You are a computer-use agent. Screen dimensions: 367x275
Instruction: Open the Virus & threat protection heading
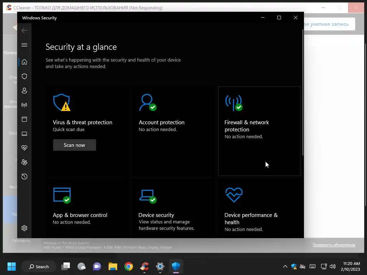point(82,122)
